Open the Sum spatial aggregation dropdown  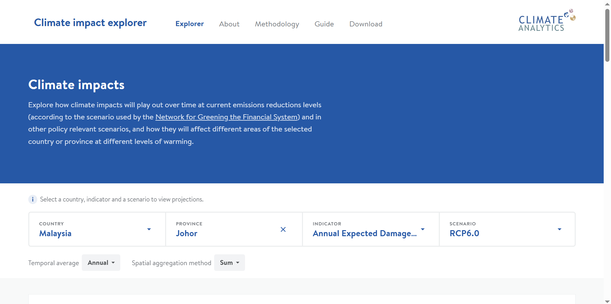point(229,263)
